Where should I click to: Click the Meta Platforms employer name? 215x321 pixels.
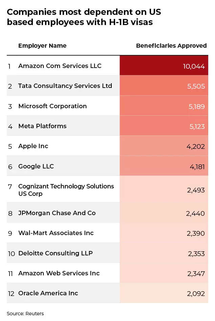pos(42,126)
